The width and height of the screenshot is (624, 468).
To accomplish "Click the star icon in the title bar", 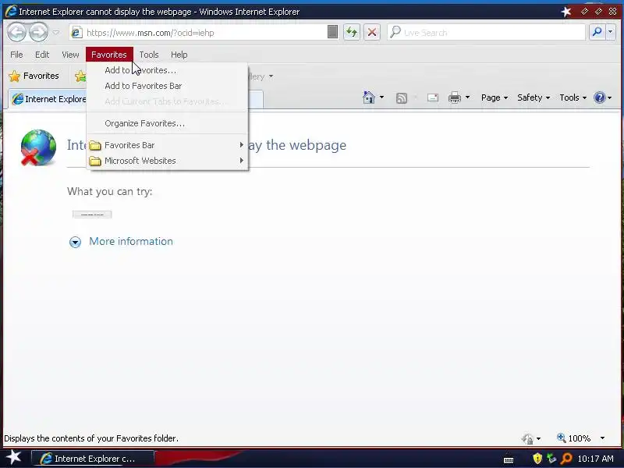I will 566,12.
